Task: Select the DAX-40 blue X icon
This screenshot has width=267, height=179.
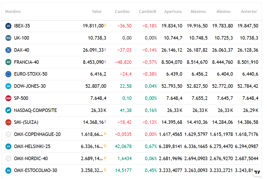Action: pos(8,50)
